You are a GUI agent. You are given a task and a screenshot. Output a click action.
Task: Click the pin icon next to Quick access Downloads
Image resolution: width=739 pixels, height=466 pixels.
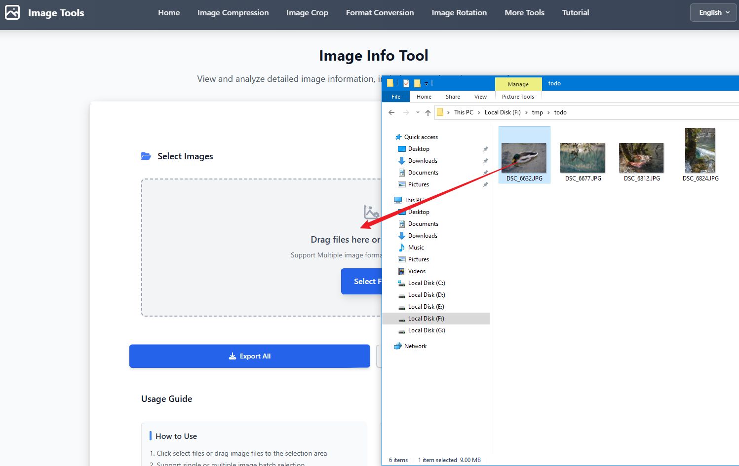tap(485, 161)
